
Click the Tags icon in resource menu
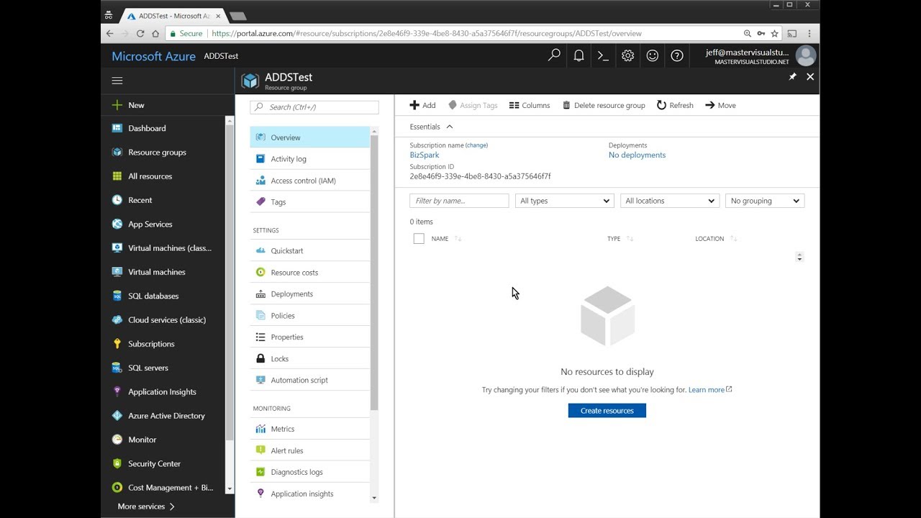260,202
